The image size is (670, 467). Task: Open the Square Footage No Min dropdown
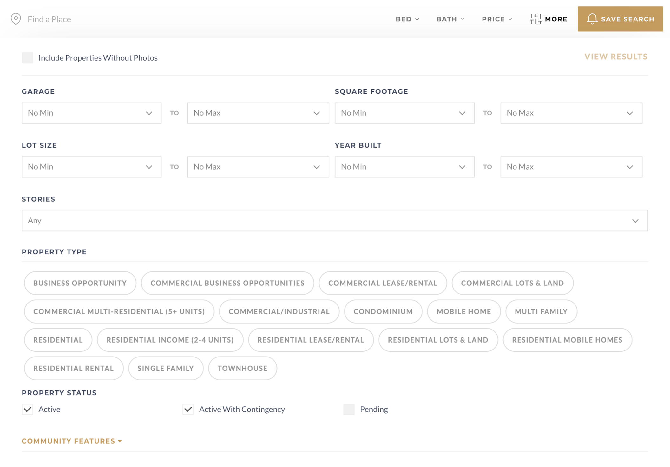404,113
